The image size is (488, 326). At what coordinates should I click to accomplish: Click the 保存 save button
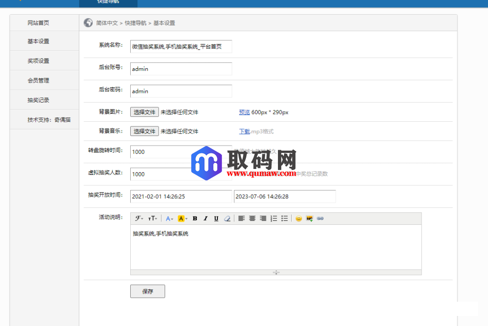point(147,291)
